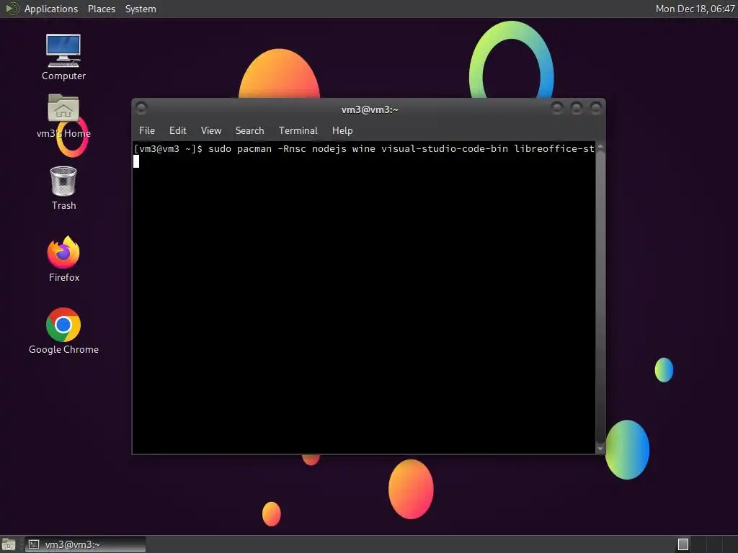This screenshot has width=738, height=553.
Task: Click the terminal cursor block
Action: coord(136,161)
